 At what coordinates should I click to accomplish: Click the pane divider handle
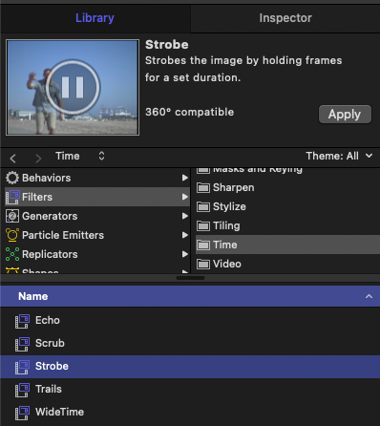click(190, 278)
